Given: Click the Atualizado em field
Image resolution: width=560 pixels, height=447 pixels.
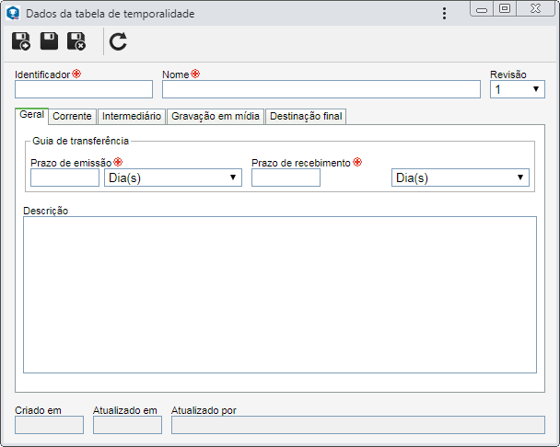Looking at the screenshot, I should [127, 425].
